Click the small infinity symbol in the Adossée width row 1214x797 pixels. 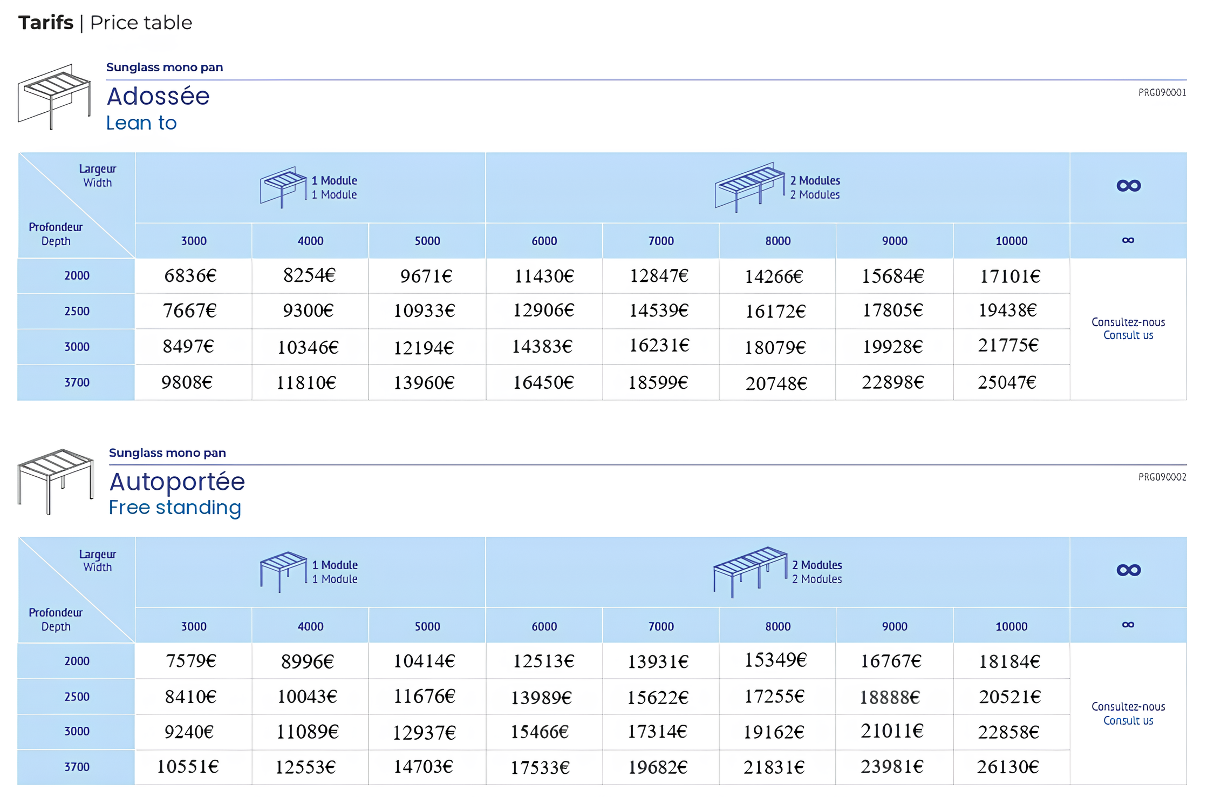pyautogui.click(x=1128, y=240)
